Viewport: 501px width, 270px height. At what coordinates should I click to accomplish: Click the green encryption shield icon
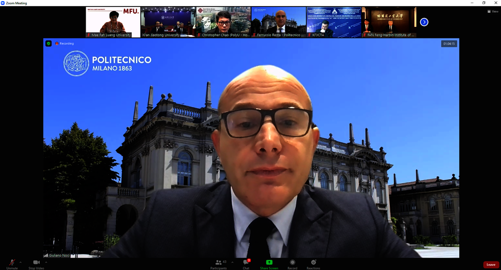pos(49,43)
